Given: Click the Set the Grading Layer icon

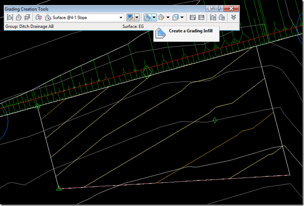Looking at the screenshot, I should click(x=27, y=18).
